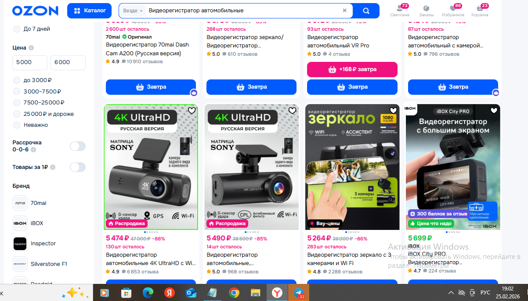Open the 70mai Dash Cam A200 title link
The image size is (528, 301).
pos(147,49)
